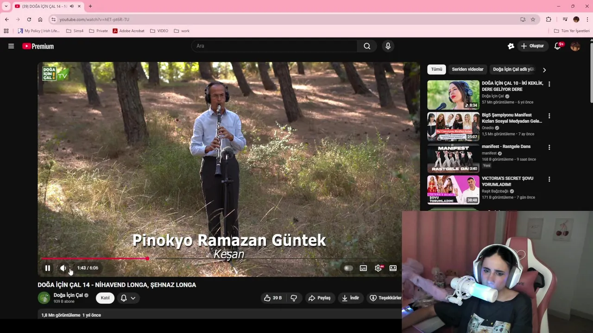
Task: Open the Big5 Şampiyonu Manifest thumbnail
Action: pos(453,126)
